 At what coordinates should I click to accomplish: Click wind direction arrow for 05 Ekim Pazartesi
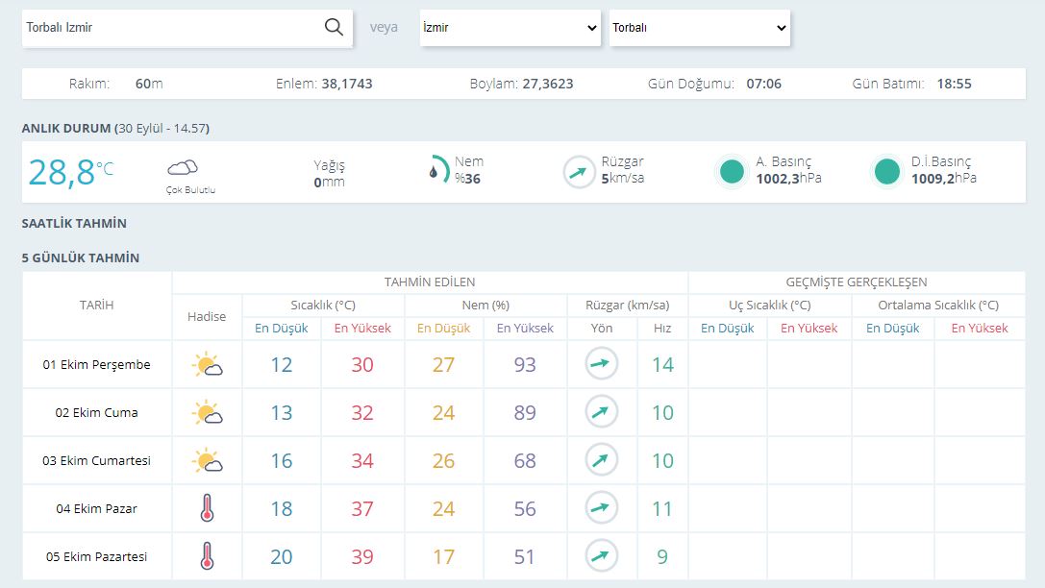(x=601, y=555)
